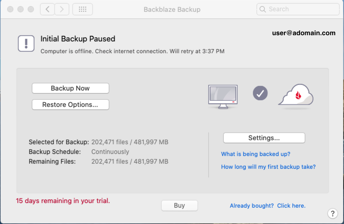Click "15 days remaining in your trial."

[x=63, y=201]
